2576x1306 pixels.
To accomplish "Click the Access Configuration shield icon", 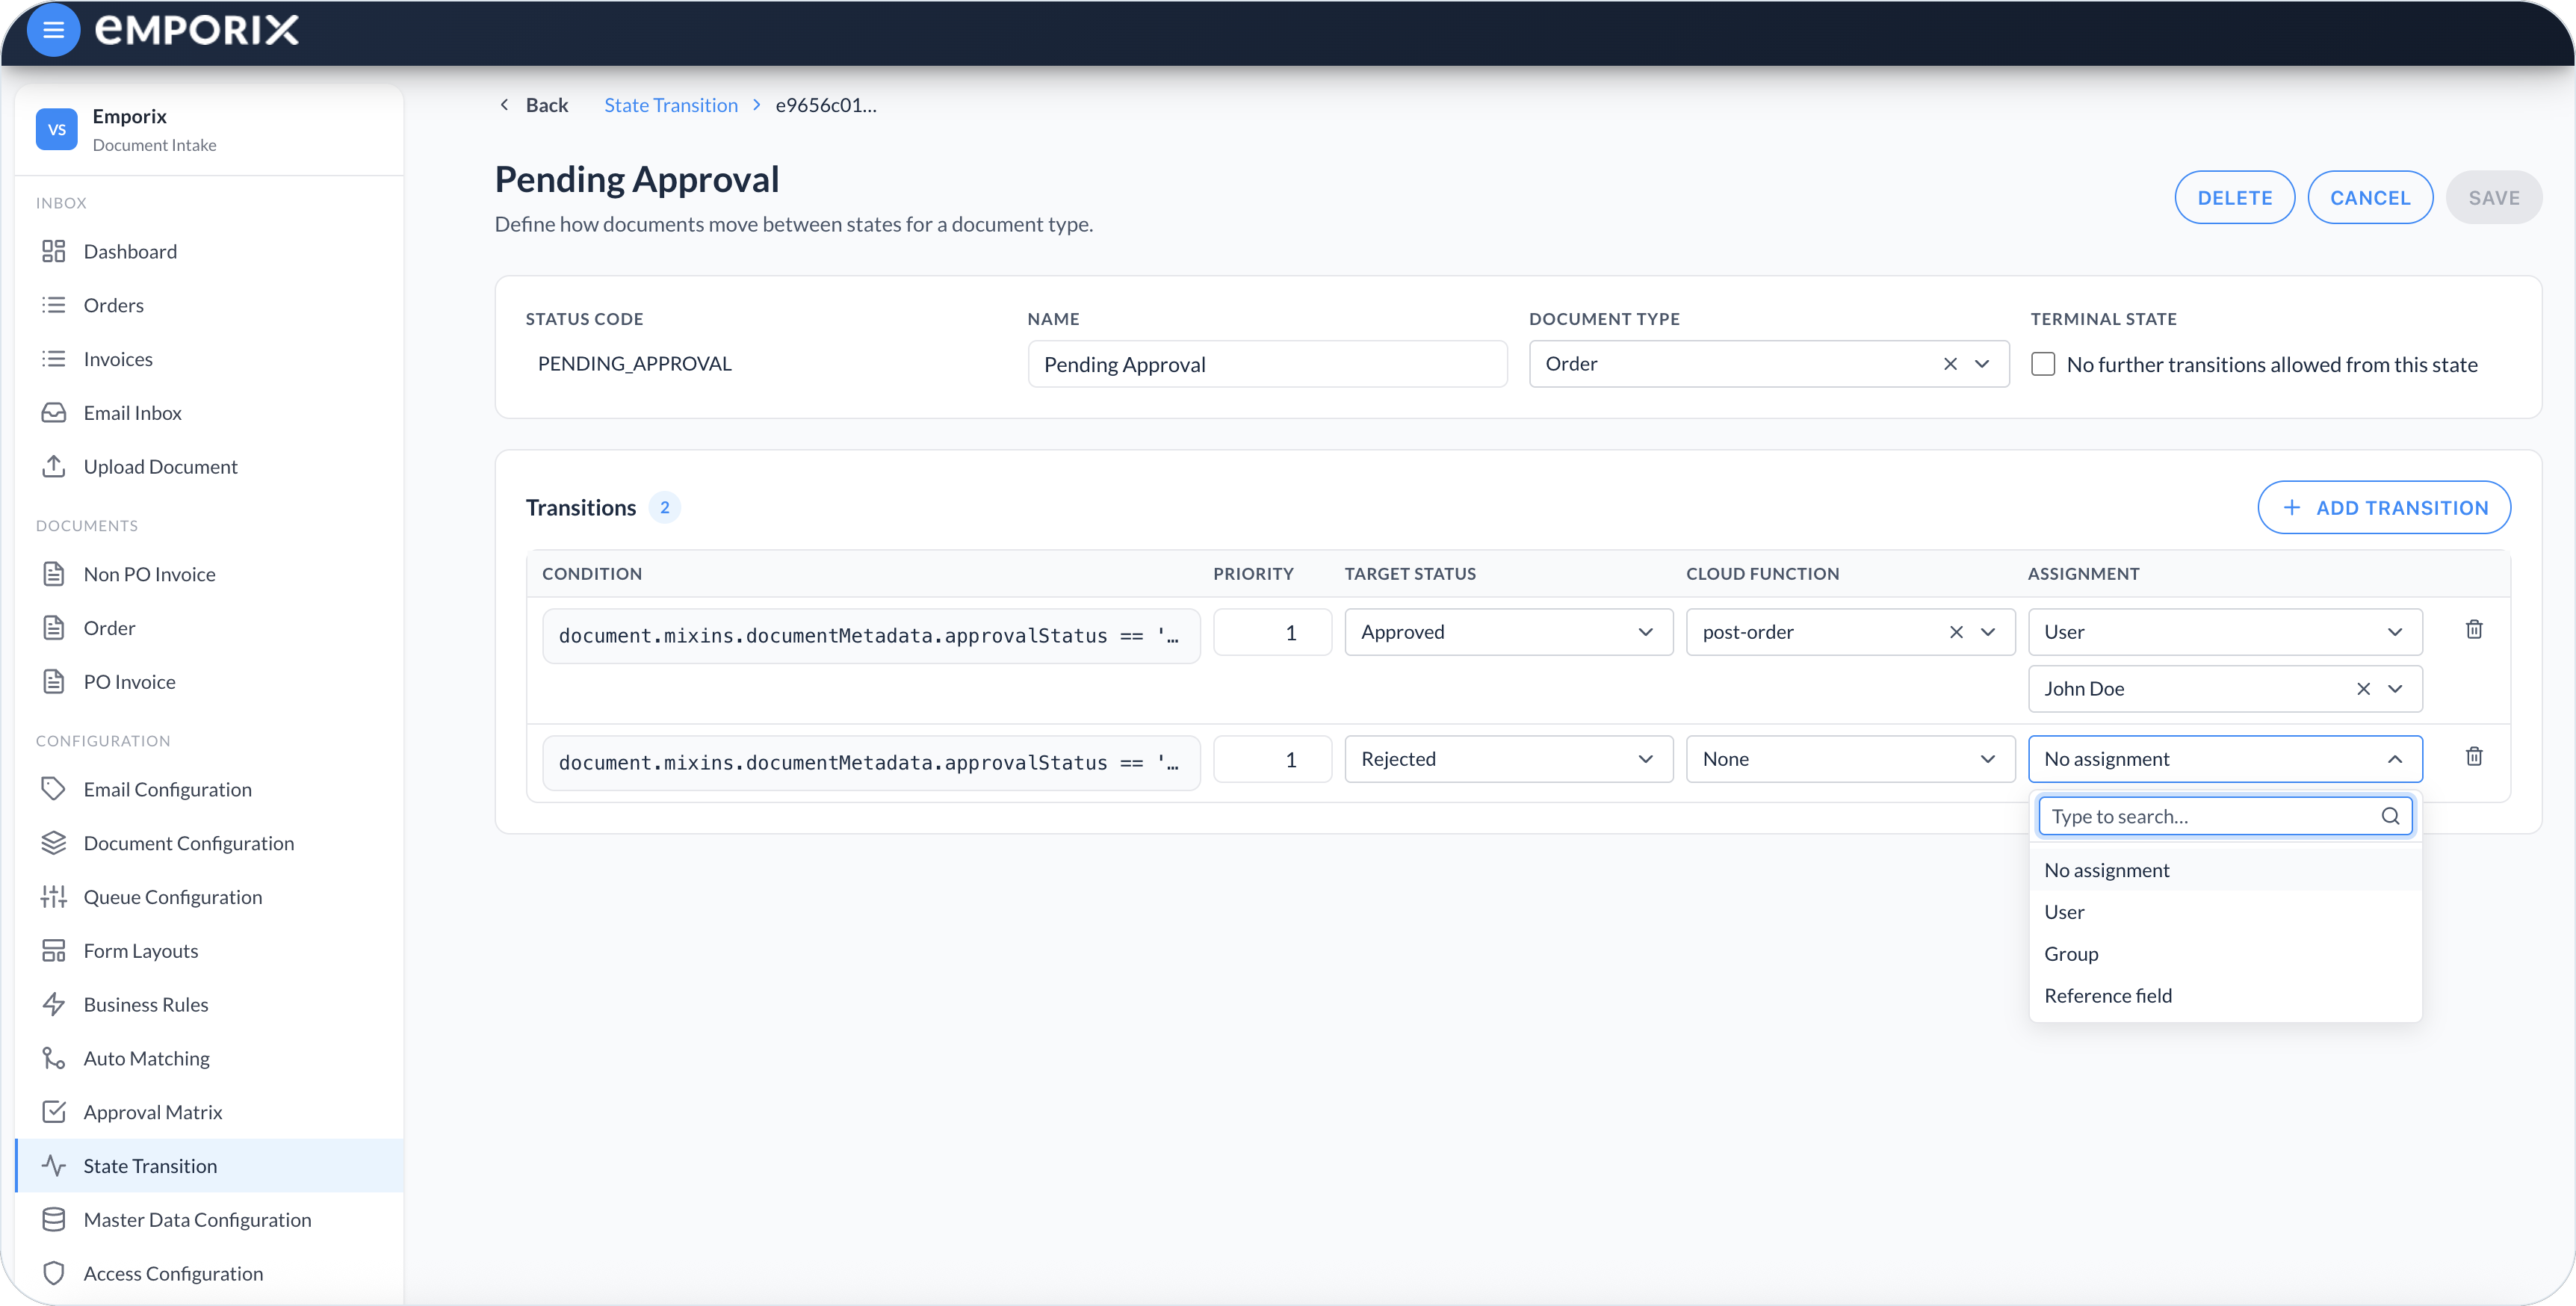I will coord(54,1274).
